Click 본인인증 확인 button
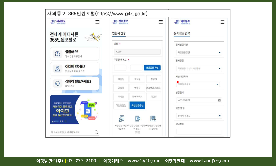The image size is (276, 166). pos(152,68)
